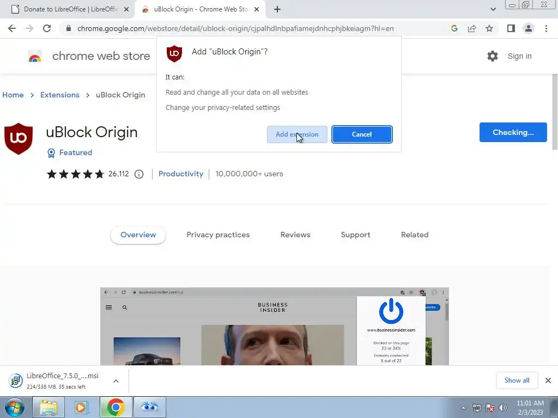Click the LibreOffice_7.5.0 msi download filename
The height and width of the screenshot is (418, 558).
point(63,376)
